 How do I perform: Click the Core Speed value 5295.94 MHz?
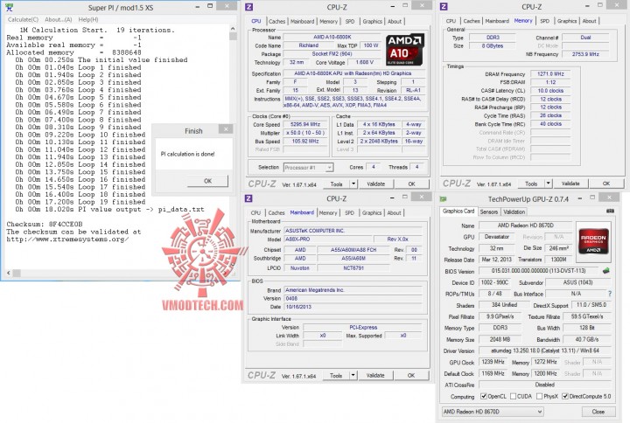click(x=305, y=124)
